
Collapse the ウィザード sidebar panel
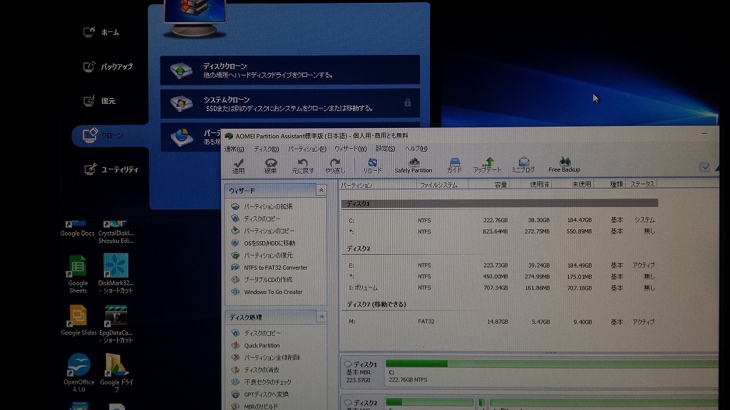point(321,191)
